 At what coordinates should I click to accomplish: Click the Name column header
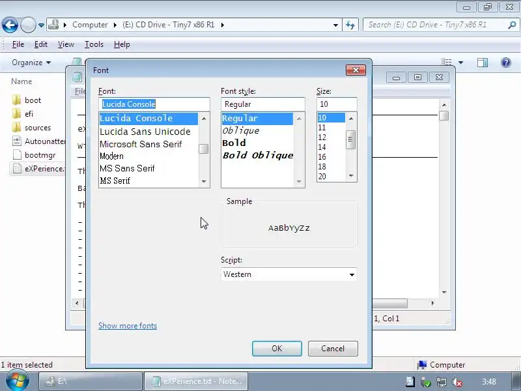coord(21,81)
